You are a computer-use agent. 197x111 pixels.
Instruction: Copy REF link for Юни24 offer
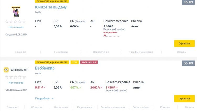188,2
